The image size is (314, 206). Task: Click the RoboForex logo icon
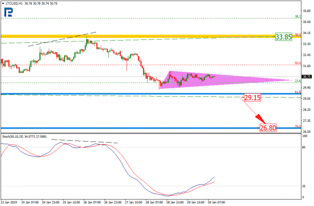[x=8, y=12]
